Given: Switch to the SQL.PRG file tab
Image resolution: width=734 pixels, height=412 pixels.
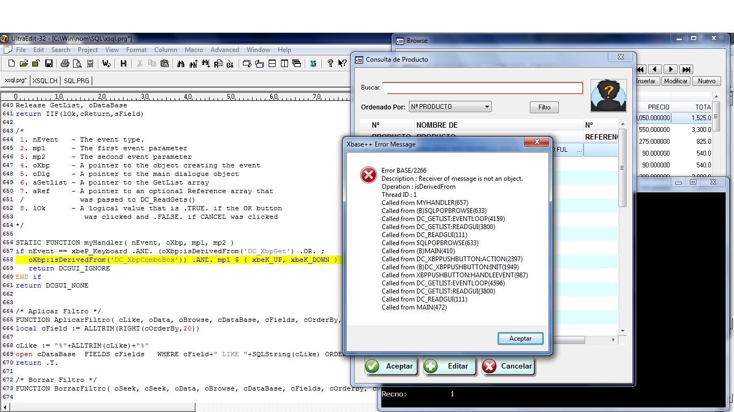Looking at the screenshot, I should [76, 80].
